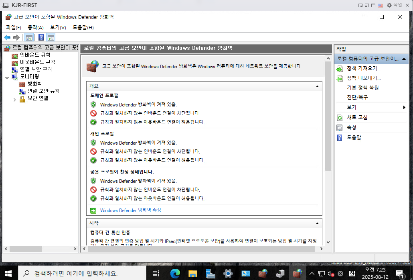Click 진단/복구 action
The height and width of the screenshot is (280, 413).
click(x=357, y=97)
